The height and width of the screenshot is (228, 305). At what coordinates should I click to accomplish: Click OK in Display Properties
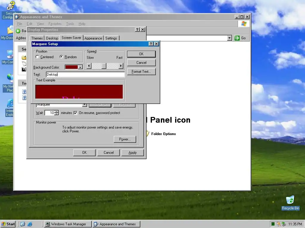tap(84, 153)
